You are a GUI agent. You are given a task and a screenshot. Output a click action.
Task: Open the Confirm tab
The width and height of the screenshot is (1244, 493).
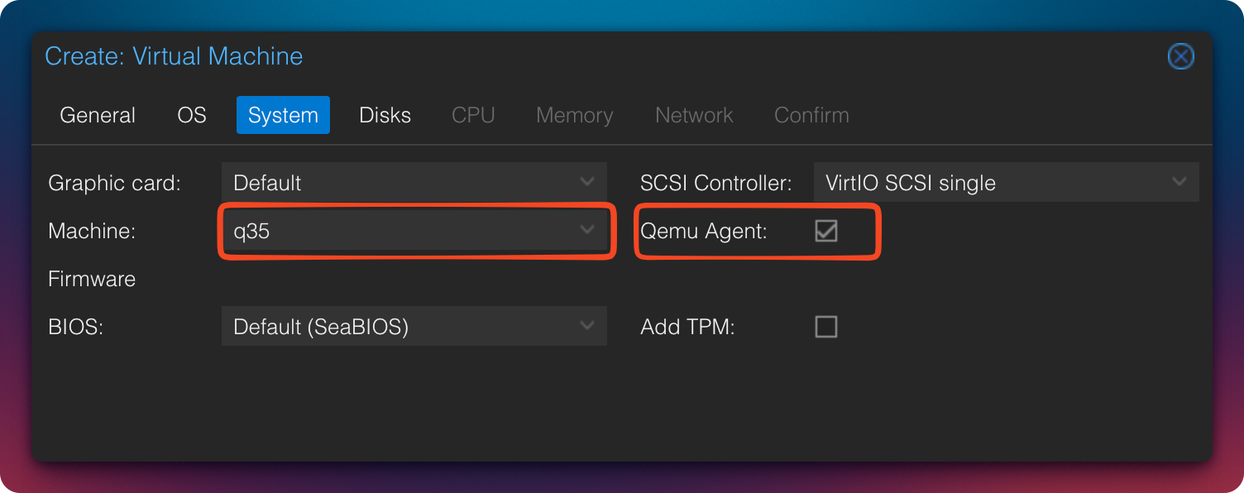[811, 115]
